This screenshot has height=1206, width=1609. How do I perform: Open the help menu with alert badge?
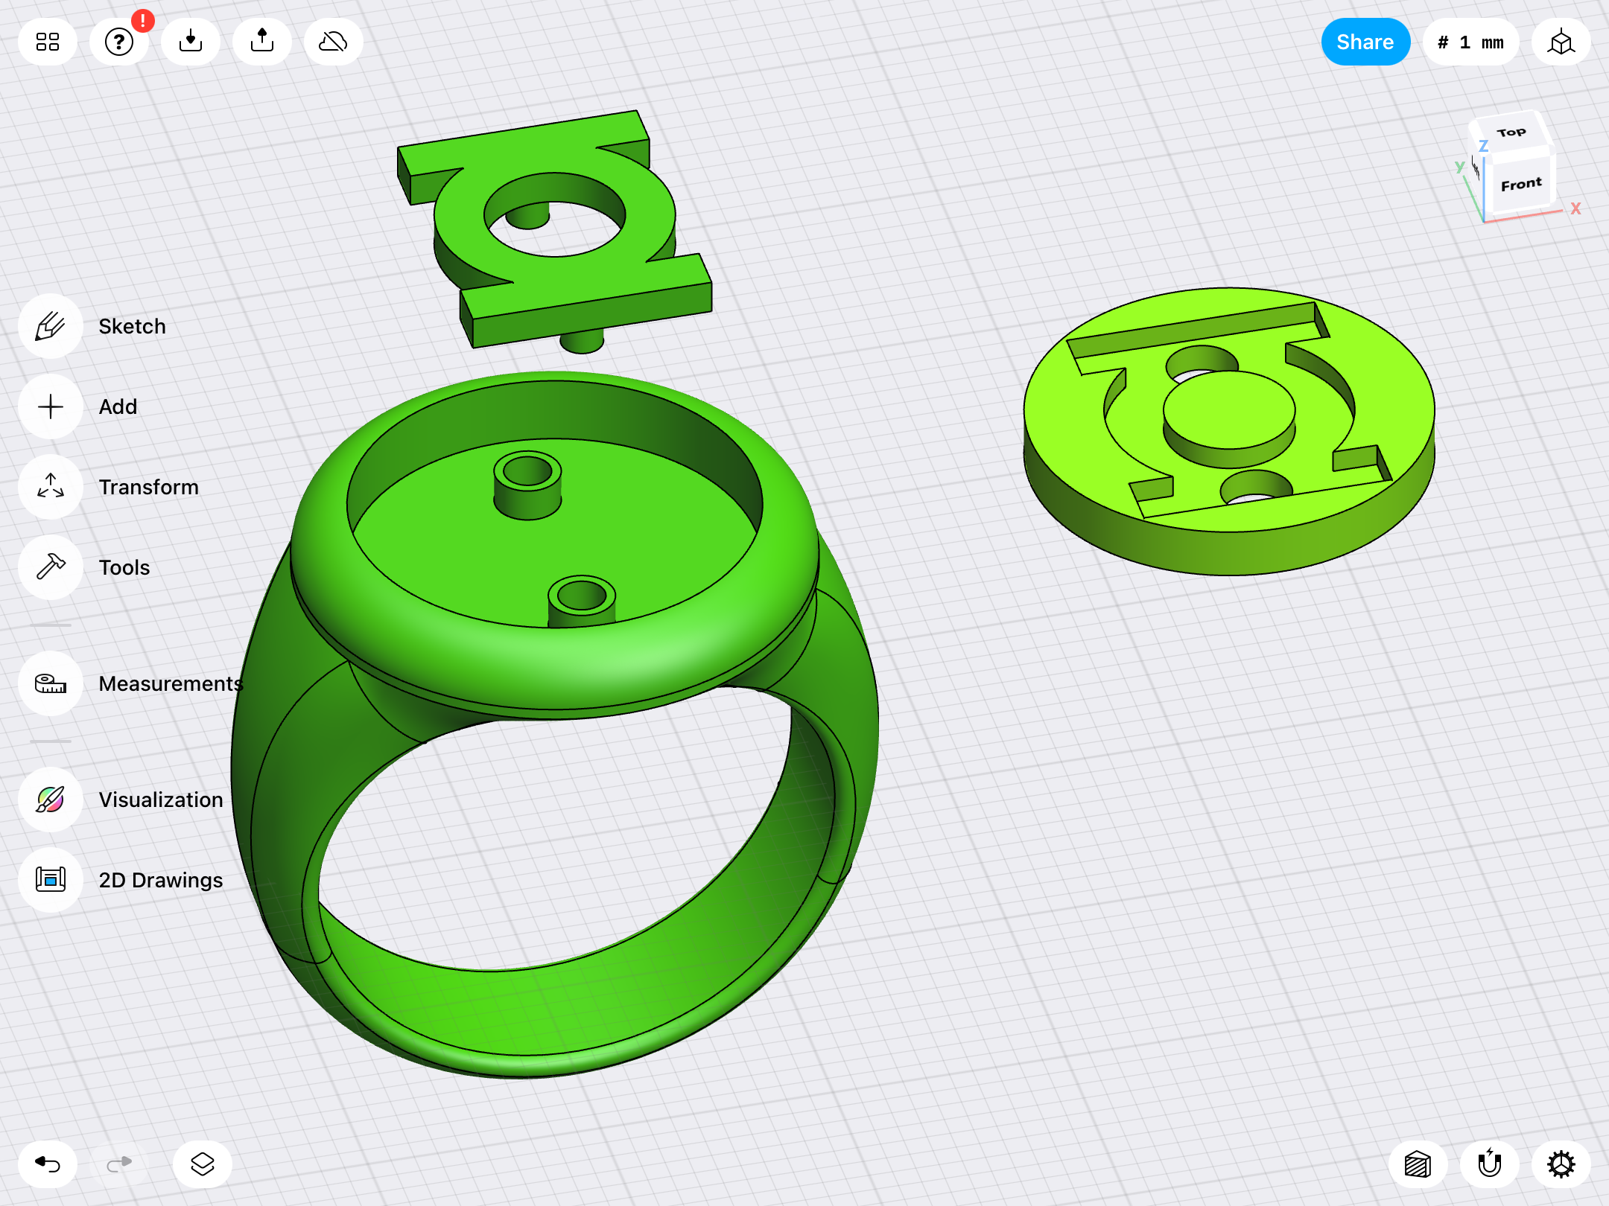pyautogui.click(x=119, y=42)
